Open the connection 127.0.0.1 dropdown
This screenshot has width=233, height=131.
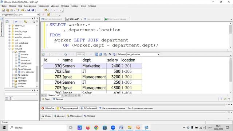click(38, 15)
